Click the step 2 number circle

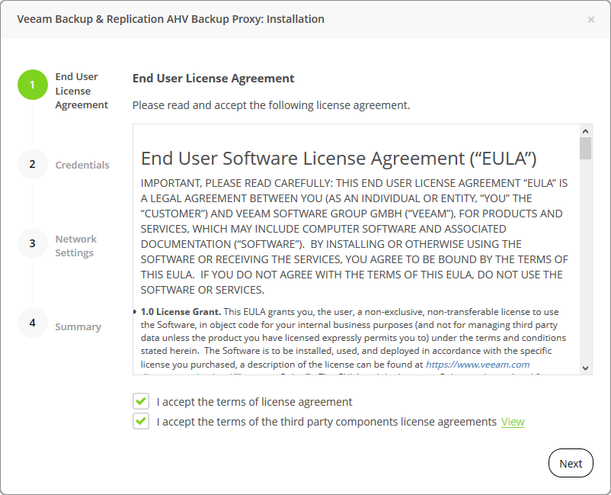32,164
